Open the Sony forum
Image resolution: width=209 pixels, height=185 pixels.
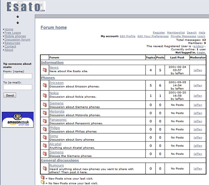54,136
